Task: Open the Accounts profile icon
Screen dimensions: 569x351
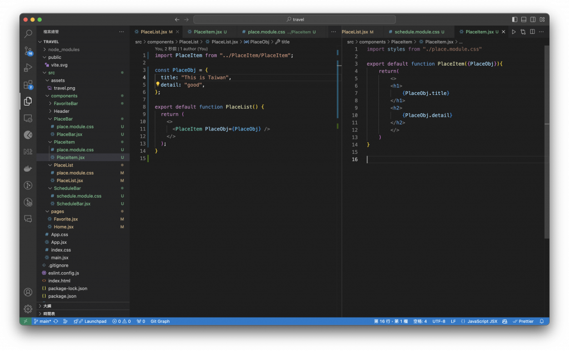Action: 28,292
